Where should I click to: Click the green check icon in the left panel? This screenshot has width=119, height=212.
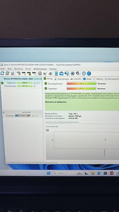[2, 83]
